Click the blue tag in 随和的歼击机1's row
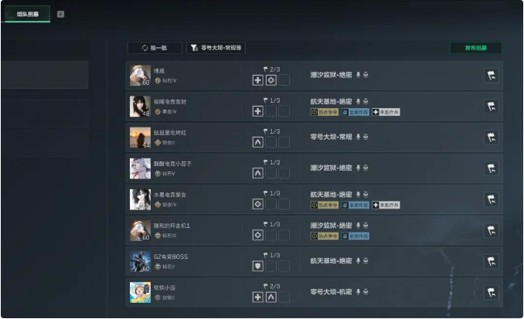This screenshot has width=524, height=319. [x=356, y=236]
